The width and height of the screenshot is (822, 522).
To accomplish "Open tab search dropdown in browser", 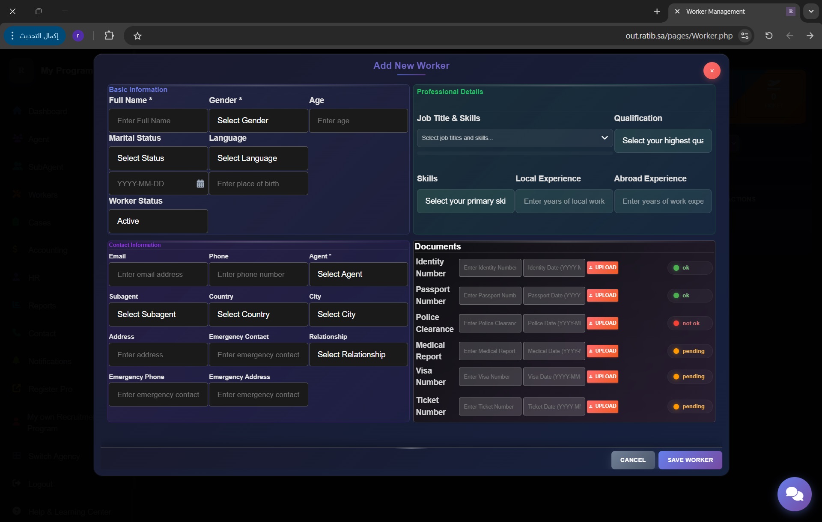I will coord(811,12).
